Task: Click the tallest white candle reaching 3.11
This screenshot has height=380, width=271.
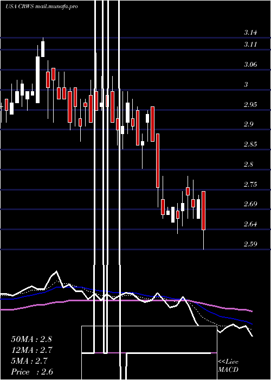Action: point(38,80)
